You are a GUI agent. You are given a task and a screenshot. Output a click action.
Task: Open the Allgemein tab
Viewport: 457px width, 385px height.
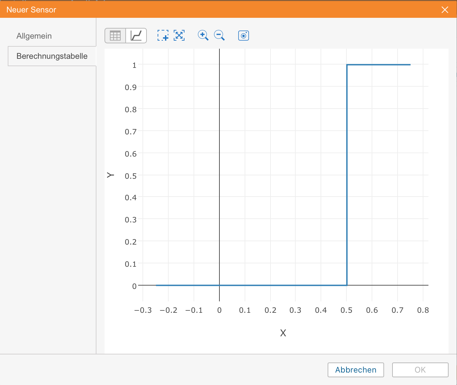[34, 36]
